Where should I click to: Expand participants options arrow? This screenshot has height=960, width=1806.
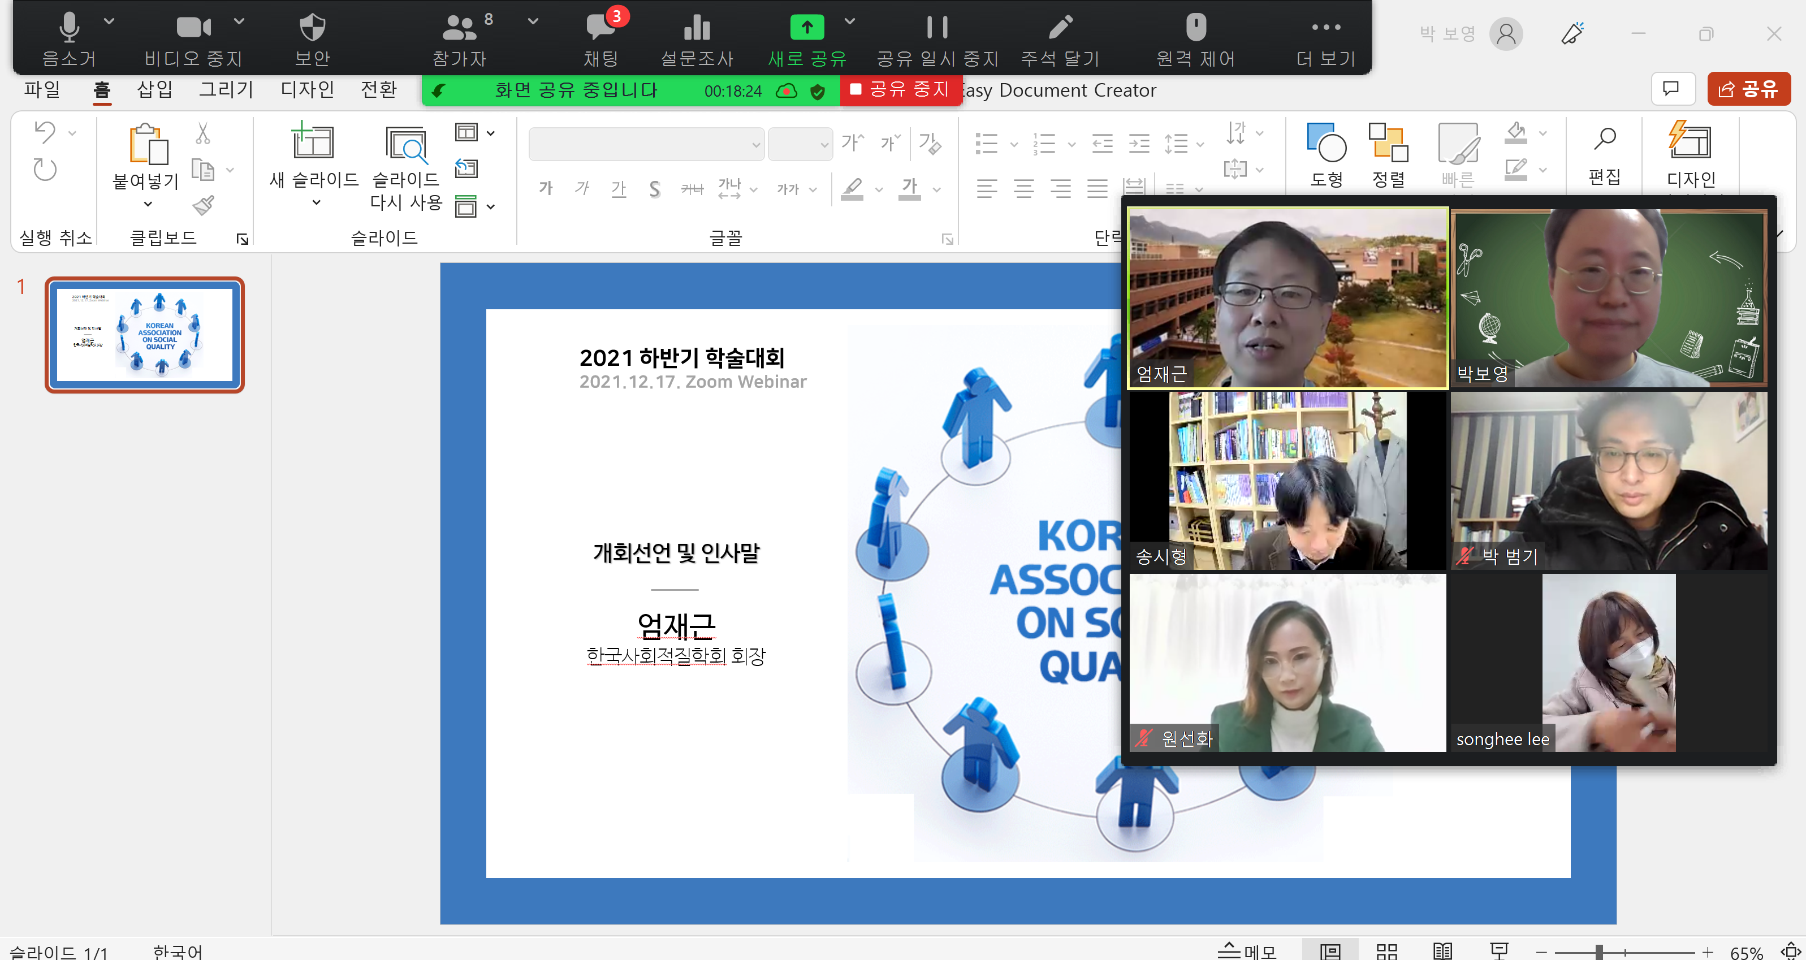(x=533, y=21)
